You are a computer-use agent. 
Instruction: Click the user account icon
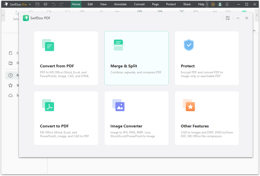(220, 4)
